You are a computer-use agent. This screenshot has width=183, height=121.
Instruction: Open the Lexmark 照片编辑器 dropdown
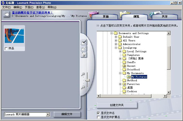48,114
